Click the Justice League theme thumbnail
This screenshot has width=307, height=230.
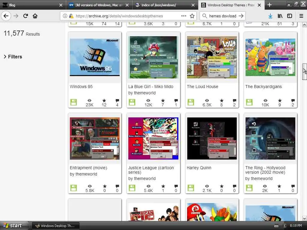pos(153,138)
